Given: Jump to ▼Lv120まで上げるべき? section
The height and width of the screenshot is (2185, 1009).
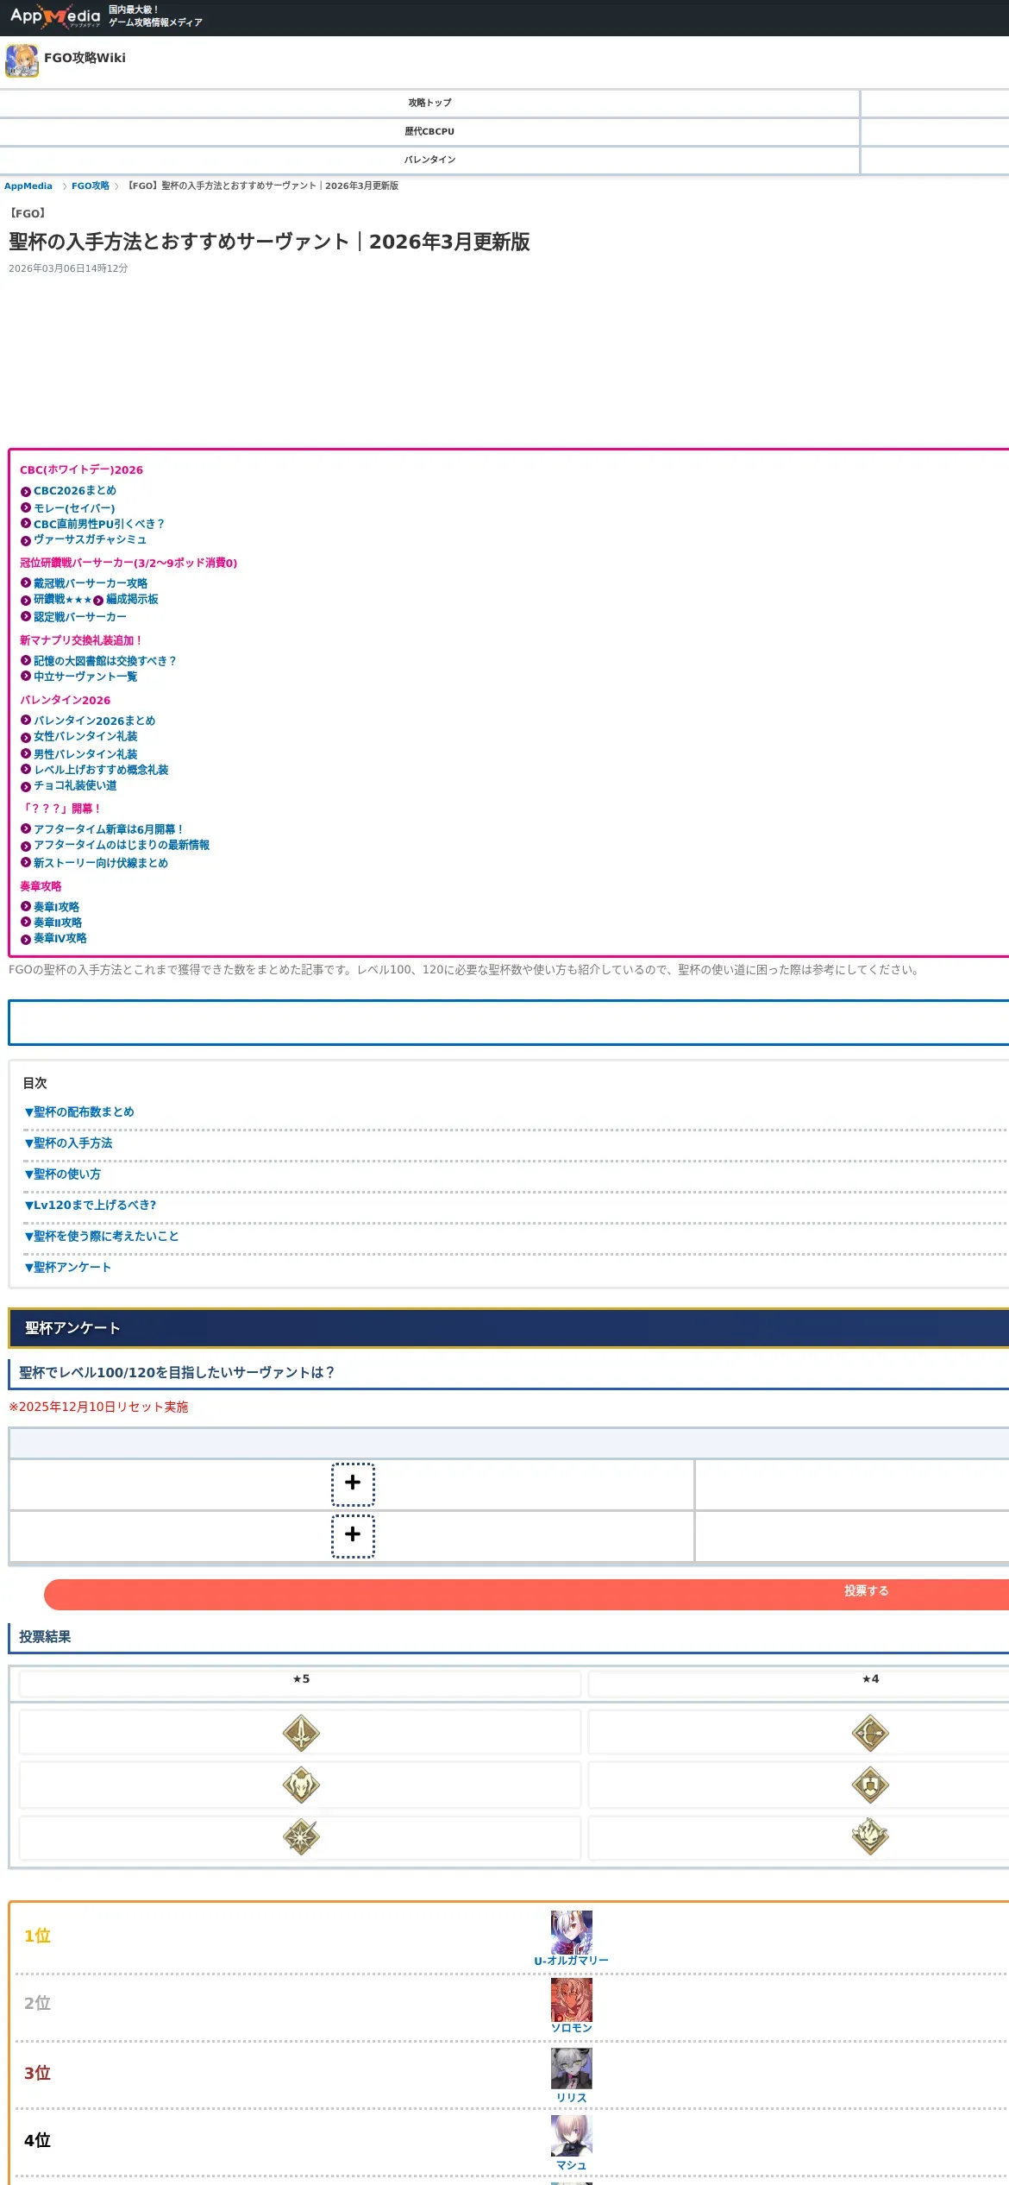Looking at the screenshot, I should click(91, 1206).
